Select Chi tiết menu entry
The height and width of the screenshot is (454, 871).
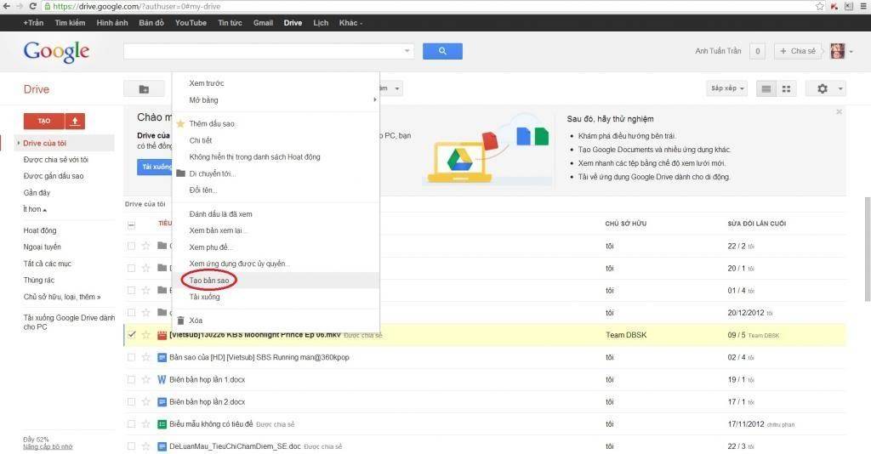(x=201, y=140)
